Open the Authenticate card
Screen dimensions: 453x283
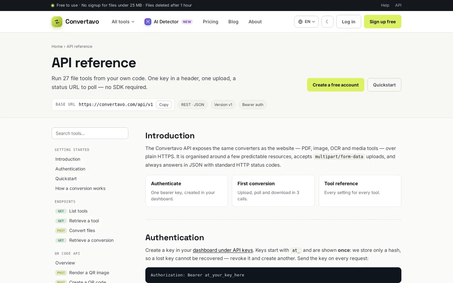(x=187, y=191)
